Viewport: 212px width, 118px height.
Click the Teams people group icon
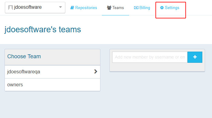click(109, 8)
